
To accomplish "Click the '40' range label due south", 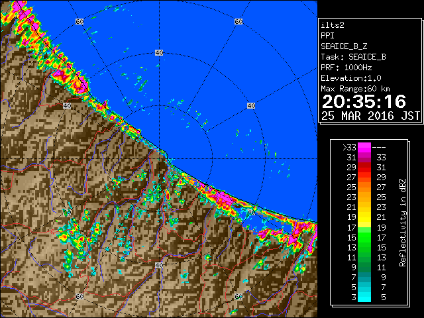I will [x=159, y=265].
